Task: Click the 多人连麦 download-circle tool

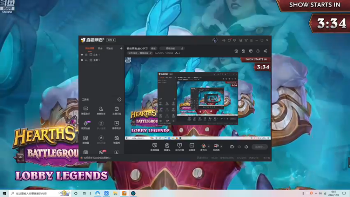Action: 101,125
